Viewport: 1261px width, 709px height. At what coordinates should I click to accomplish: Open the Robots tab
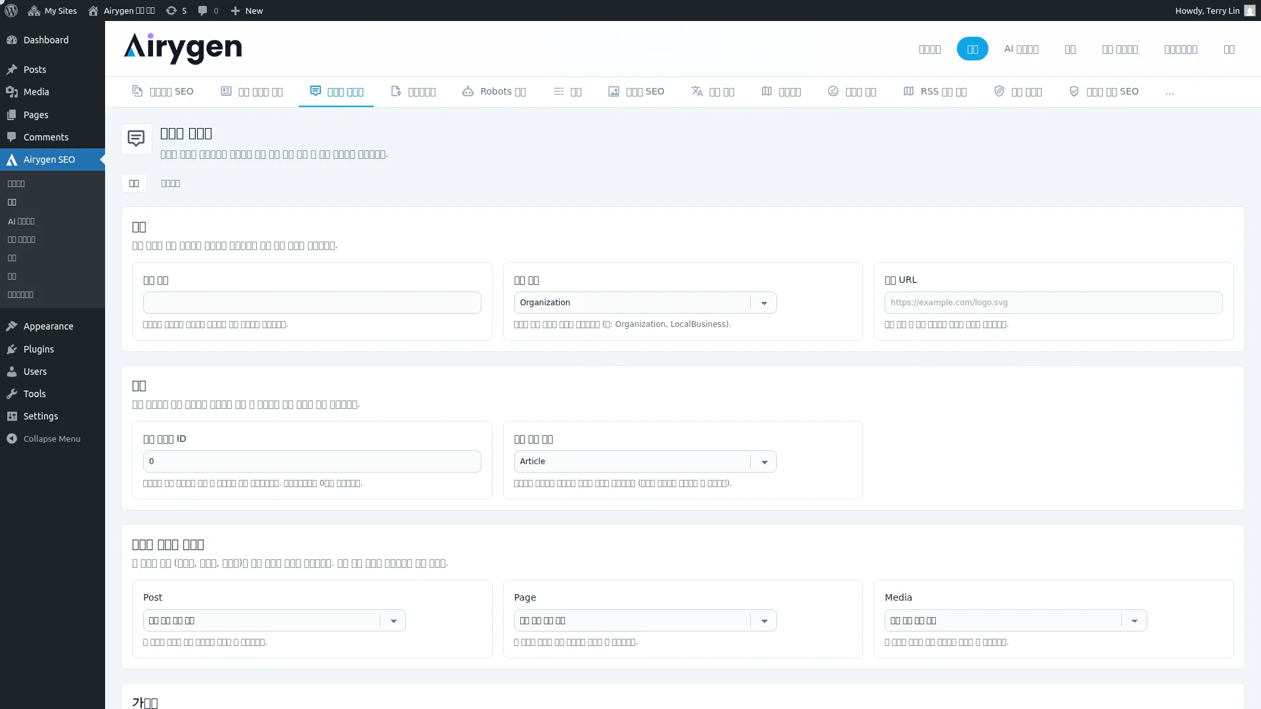pyautogui.click(x=494, y=91)
